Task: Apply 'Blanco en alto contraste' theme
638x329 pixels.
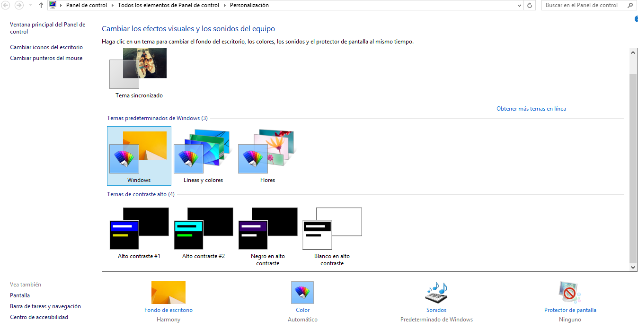Action: point(332,236)
